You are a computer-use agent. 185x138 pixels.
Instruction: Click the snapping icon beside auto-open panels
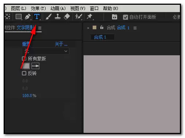click(x=115, y=17)
